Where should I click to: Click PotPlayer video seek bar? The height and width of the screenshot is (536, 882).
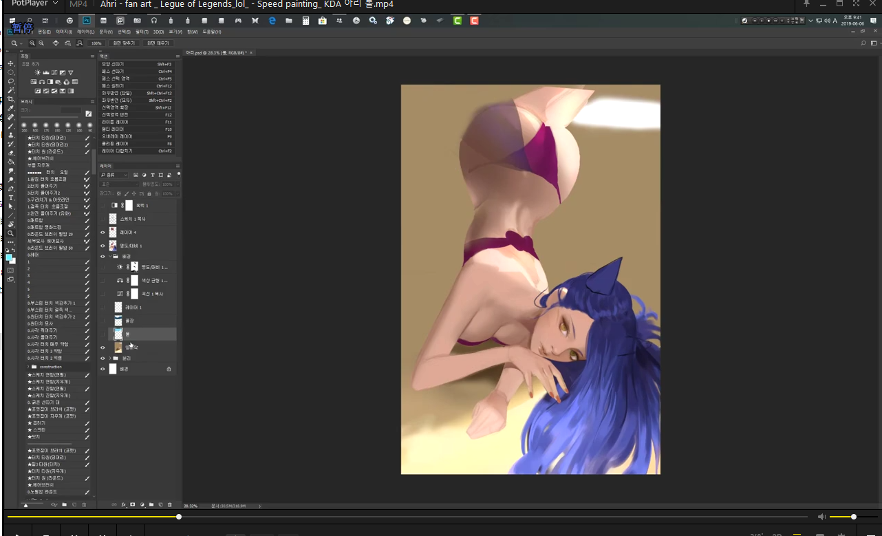407,517
